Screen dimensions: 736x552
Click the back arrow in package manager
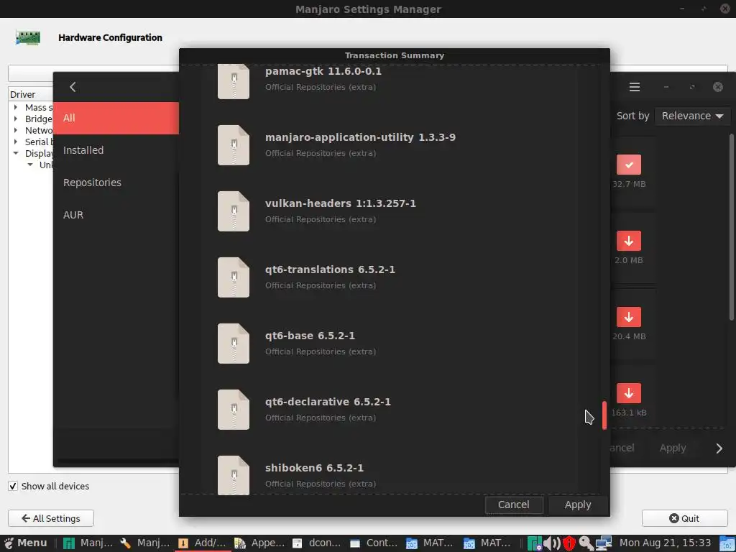point(73,87)
